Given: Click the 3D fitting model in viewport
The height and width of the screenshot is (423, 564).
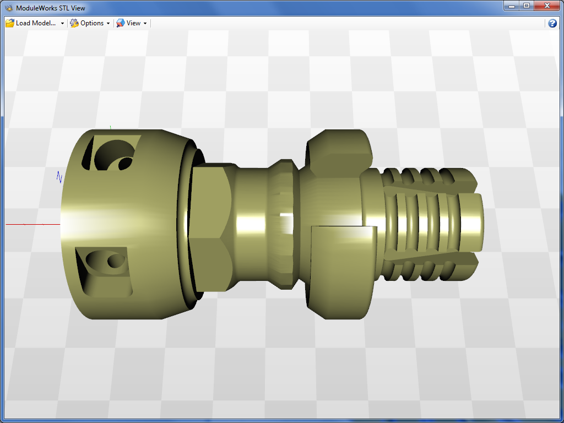Looking at the screenshot, I should click(272, 224).
